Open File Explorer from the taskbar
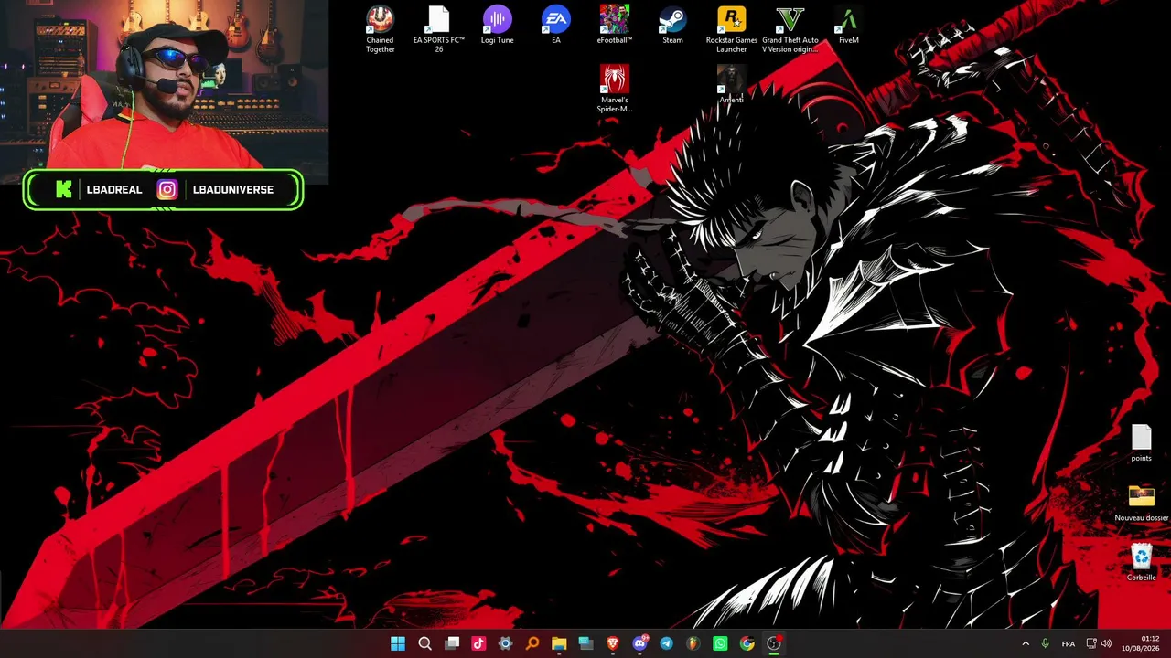The height and width of the screenshot is (658, 1171). pyautogui.click(x=559, y=643)
